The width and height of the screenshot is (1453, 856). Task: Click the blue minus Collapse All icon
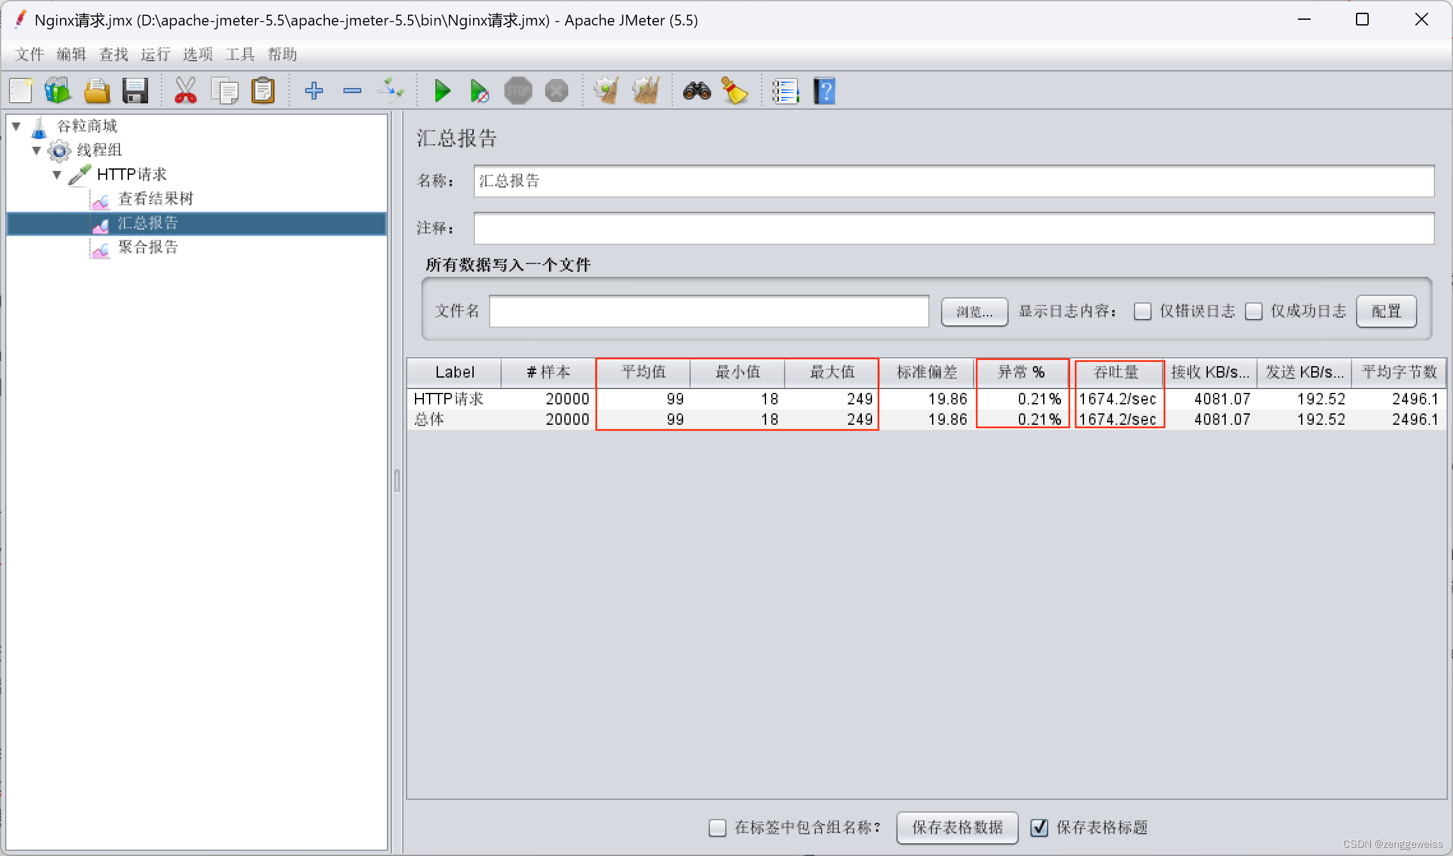[x=352, y=91]
